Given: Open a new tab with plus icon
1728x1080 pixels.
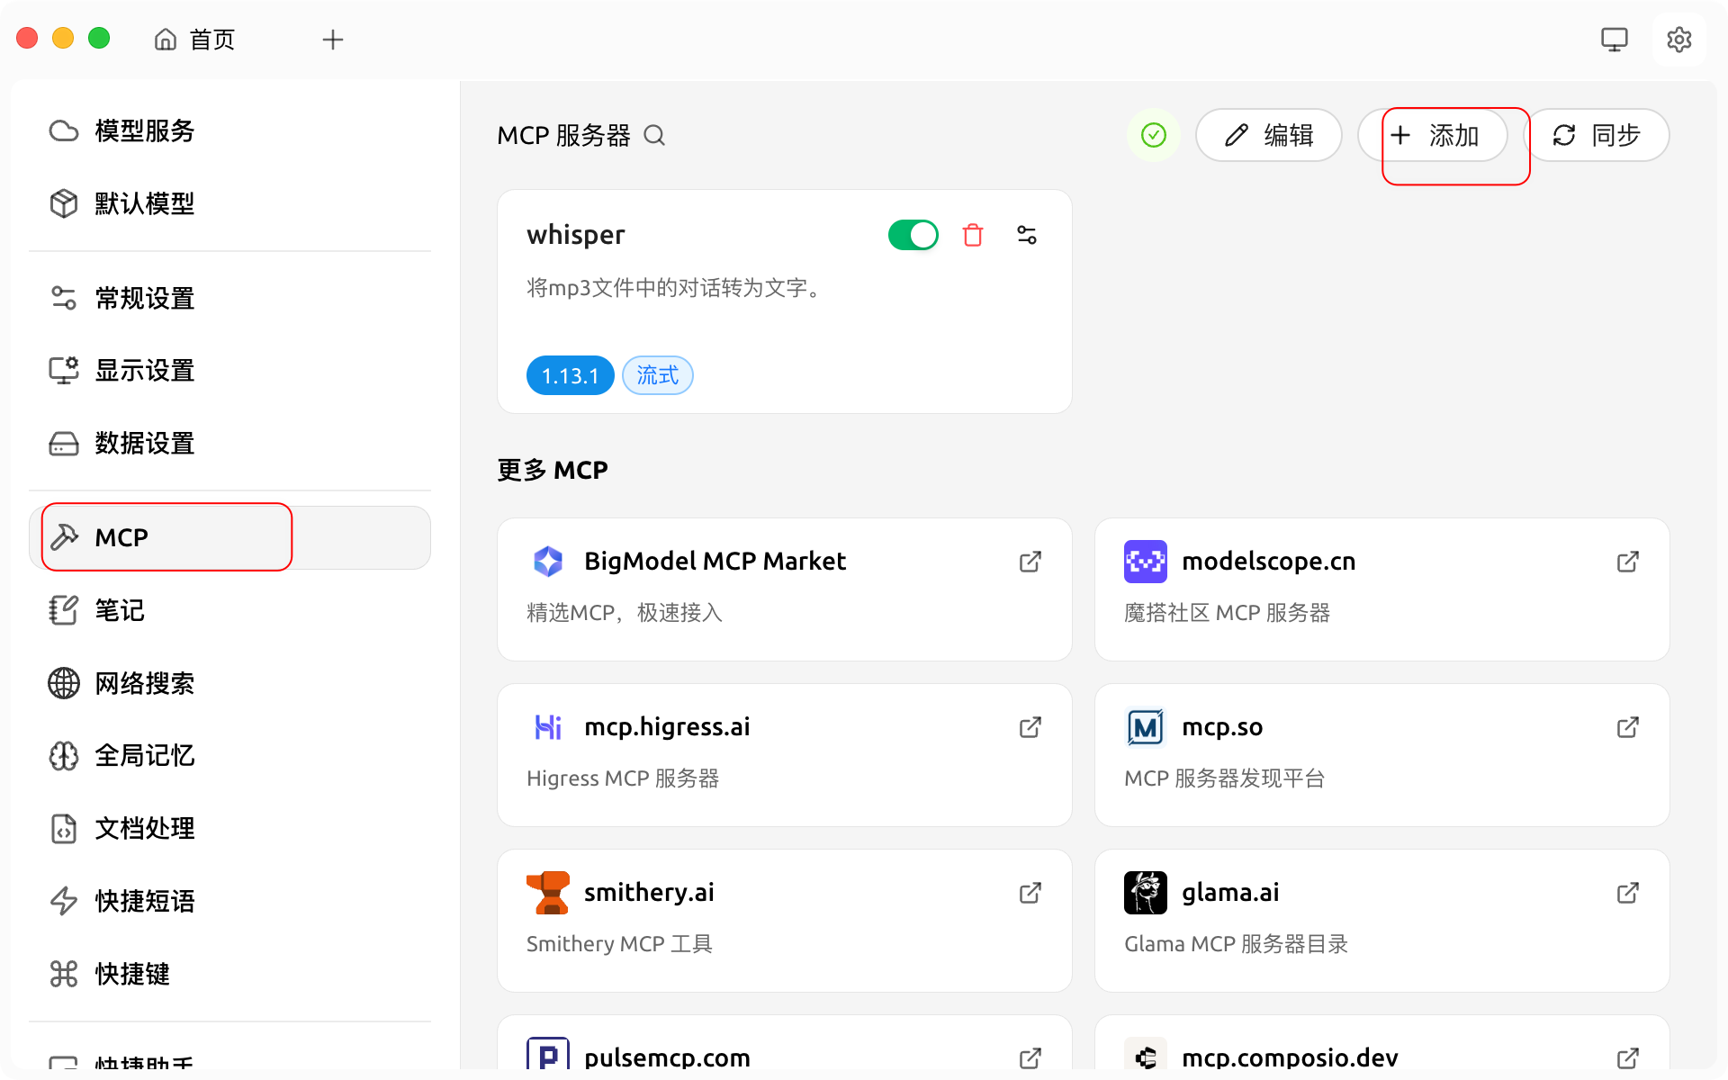Looking at the screenshot, I should (x=333, y=40).
